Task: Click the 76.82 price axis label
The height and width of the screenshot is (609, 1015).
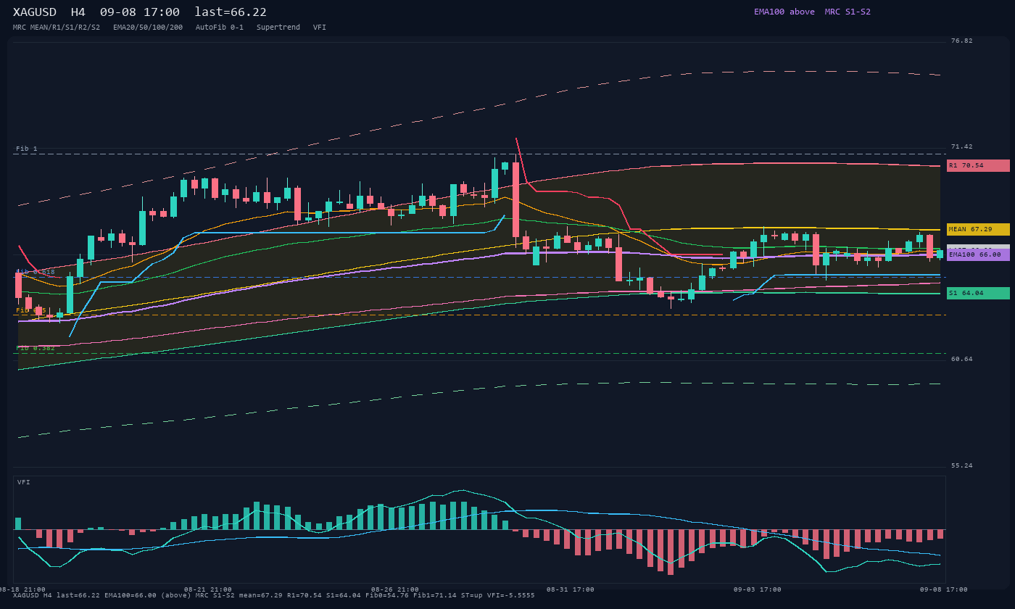Action: coord(962,41)
